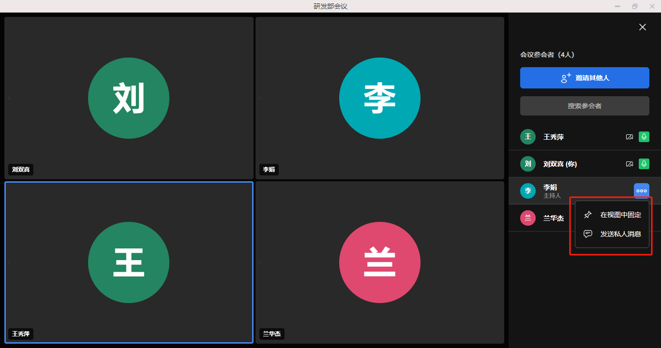Click 王秀萍's round avatar in participant list
Screen dimensions: 661x348
click(528, 137)
